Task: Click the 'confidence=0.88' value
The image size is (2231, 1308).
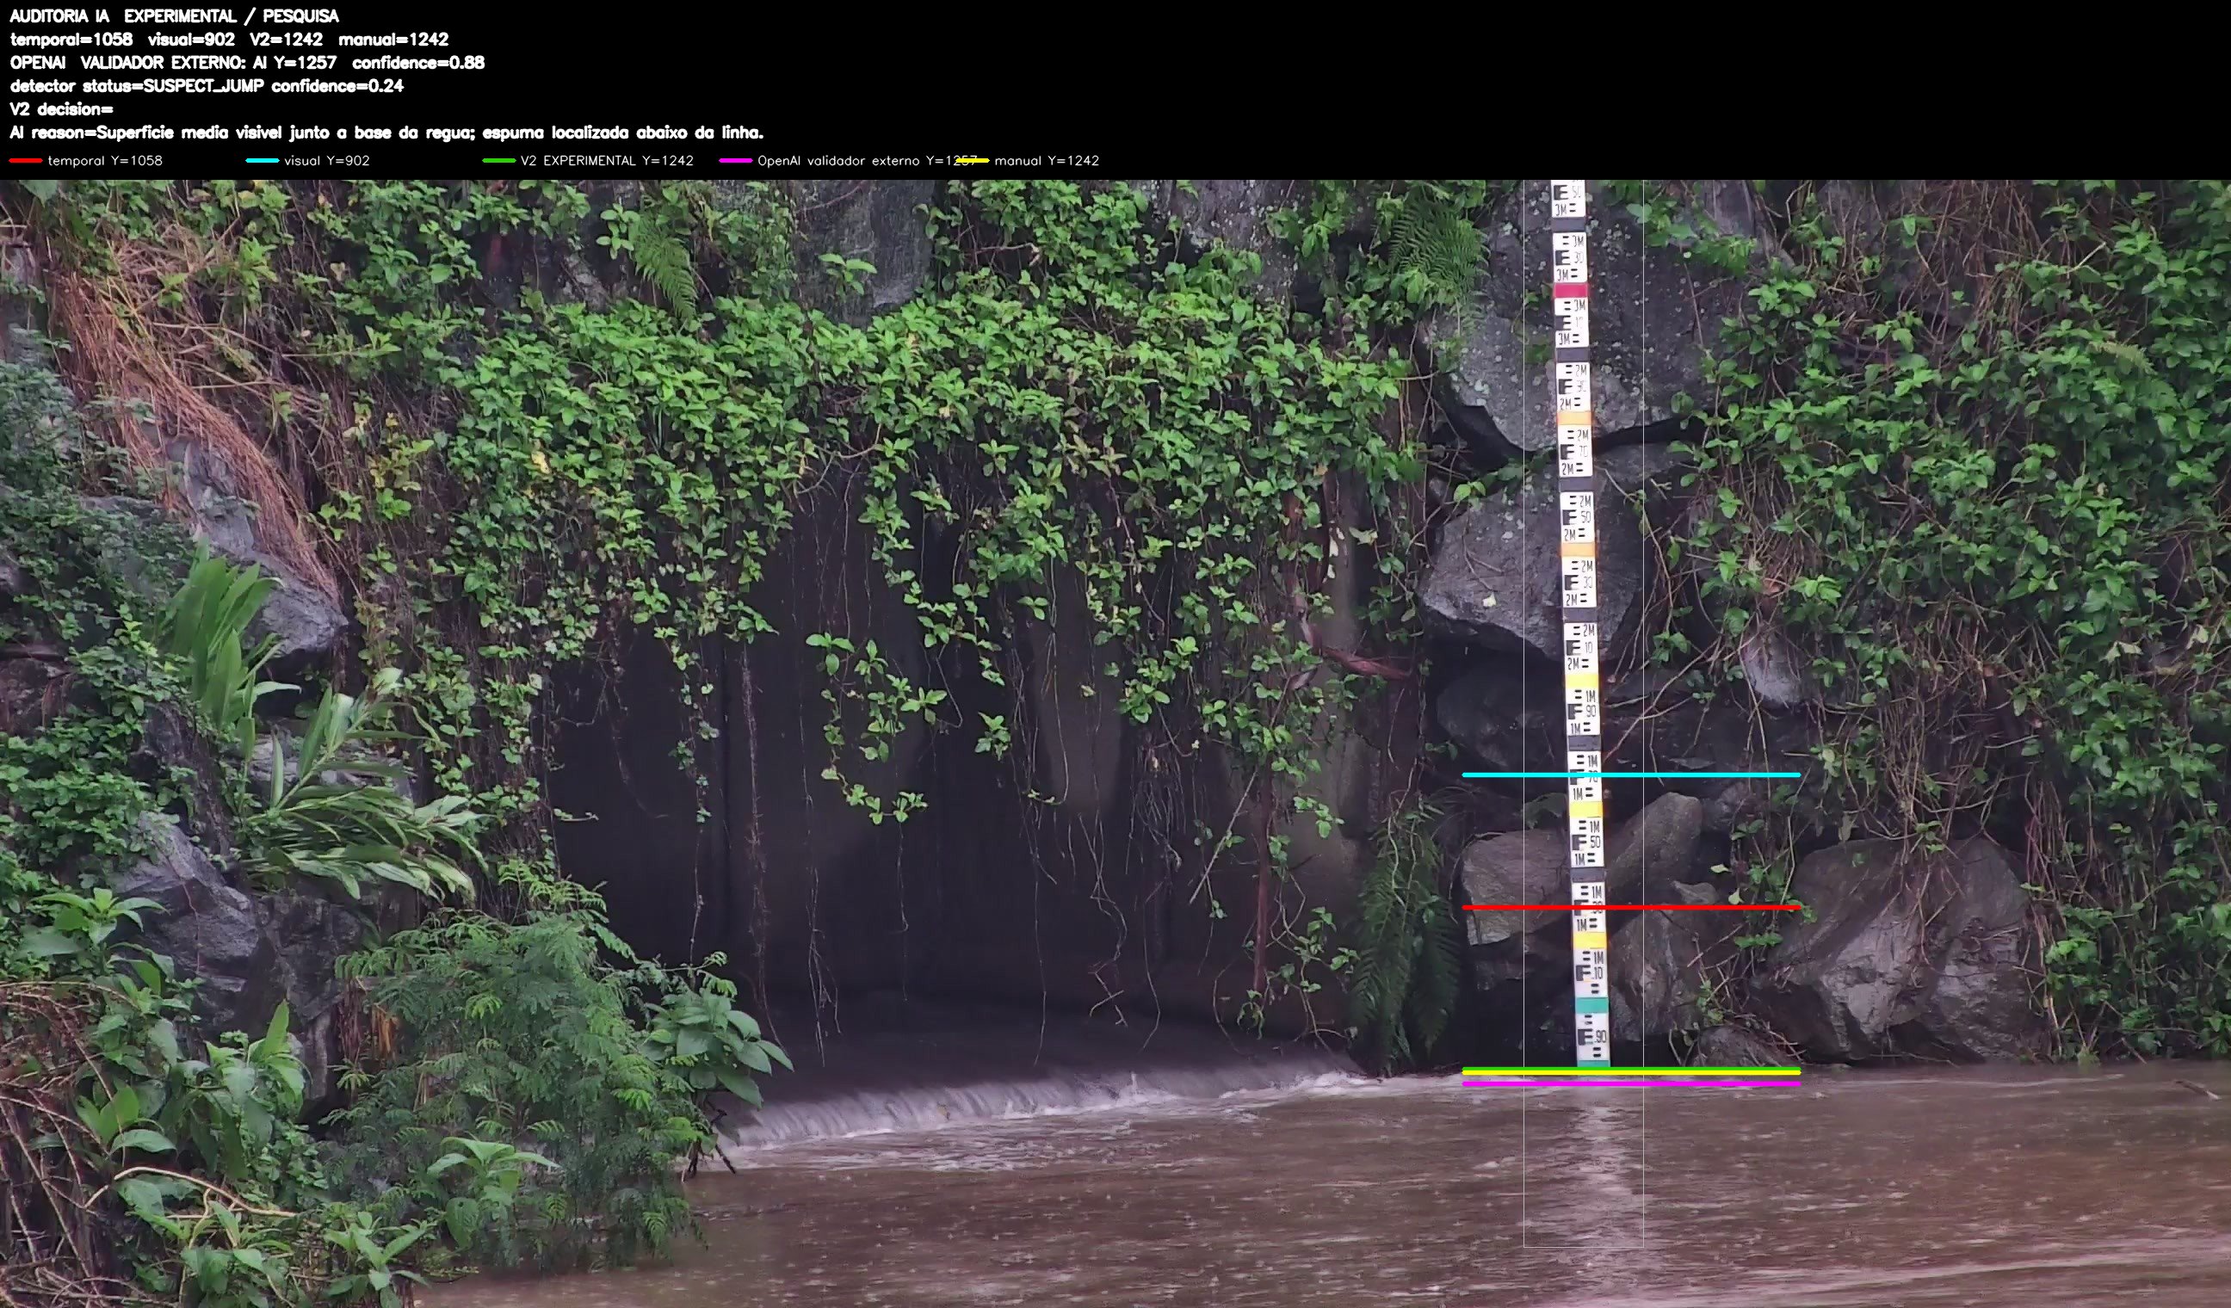Action: click(x=417, y=62)
